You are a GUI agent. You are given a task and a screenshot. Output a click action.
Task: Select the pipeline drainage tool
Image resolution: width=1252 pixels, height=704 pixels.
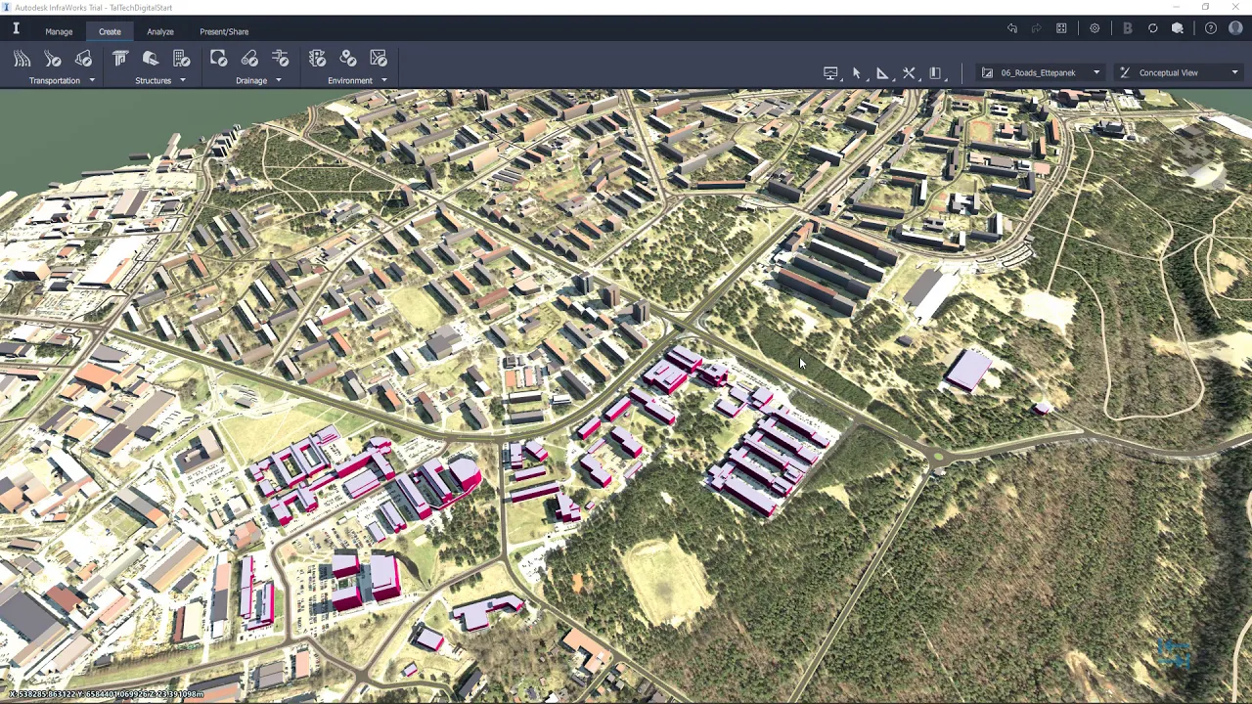[x=249, y=59]
